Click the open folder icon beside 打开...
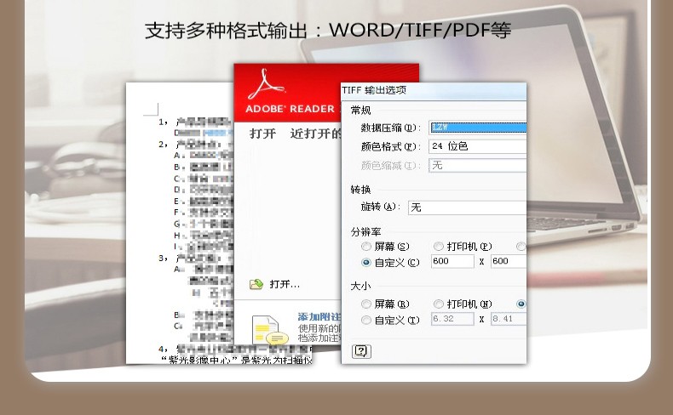 [x=256, y=284]
